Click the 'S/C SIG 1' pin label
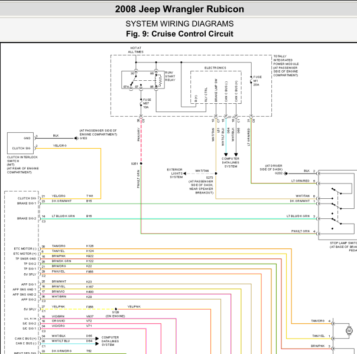Screen dimensions: 357x354 pos(30,329)
